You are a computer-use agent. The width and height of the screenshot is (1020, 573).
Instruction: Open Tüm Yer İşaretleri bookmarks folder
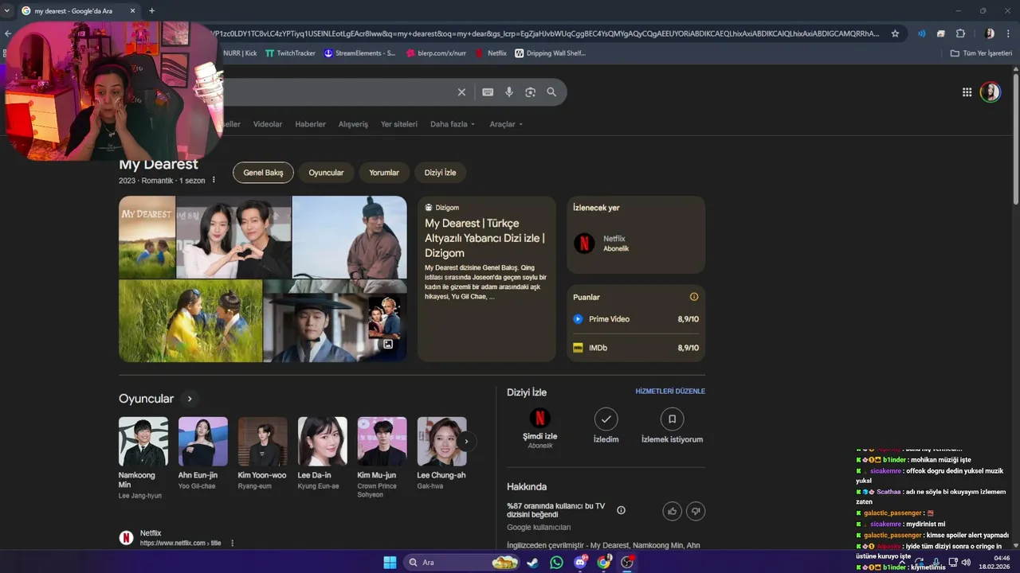[981, 53]
